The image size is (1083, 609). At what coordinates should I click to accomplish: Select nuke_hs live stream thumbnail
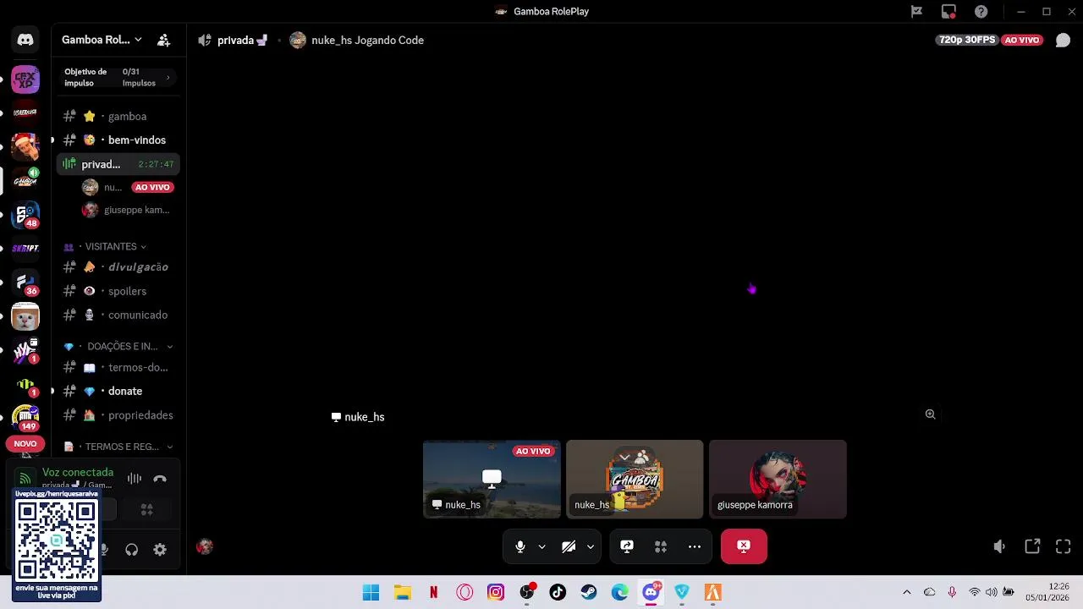point(492,479)
